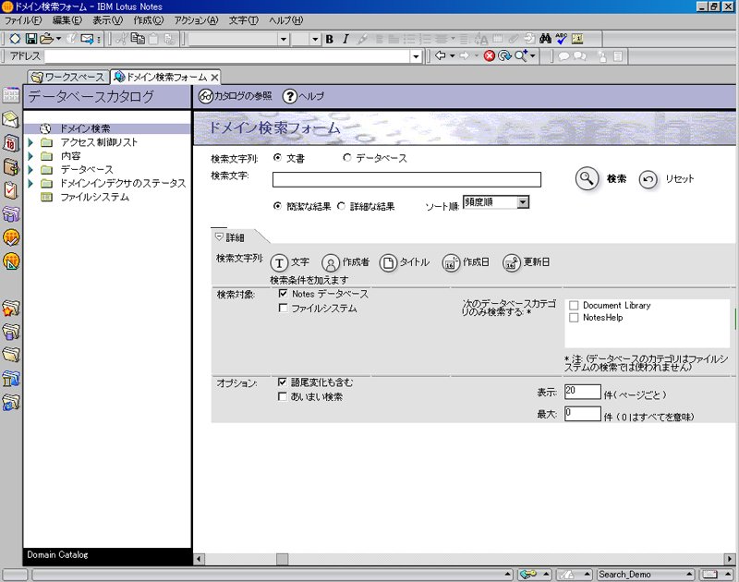Click the Open folder toolbar icon

pos(47,39)
